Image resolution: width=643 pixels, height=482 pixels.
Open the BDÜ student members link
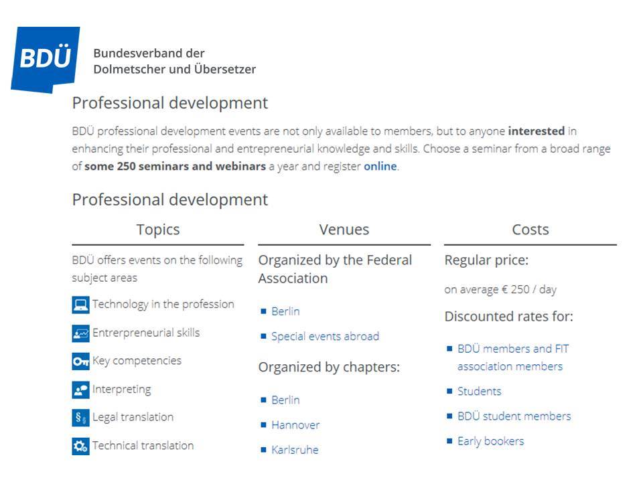(514, 416)
